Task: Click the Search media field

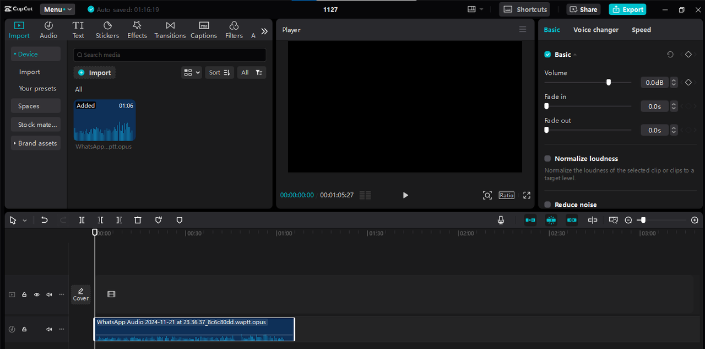Action: pyautogui.click(x=170, y=55)
